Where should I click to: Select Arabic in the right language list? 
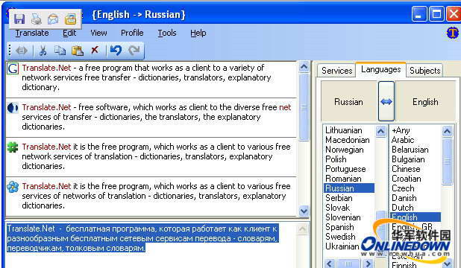pyautogui.click(x=403, y=140)
